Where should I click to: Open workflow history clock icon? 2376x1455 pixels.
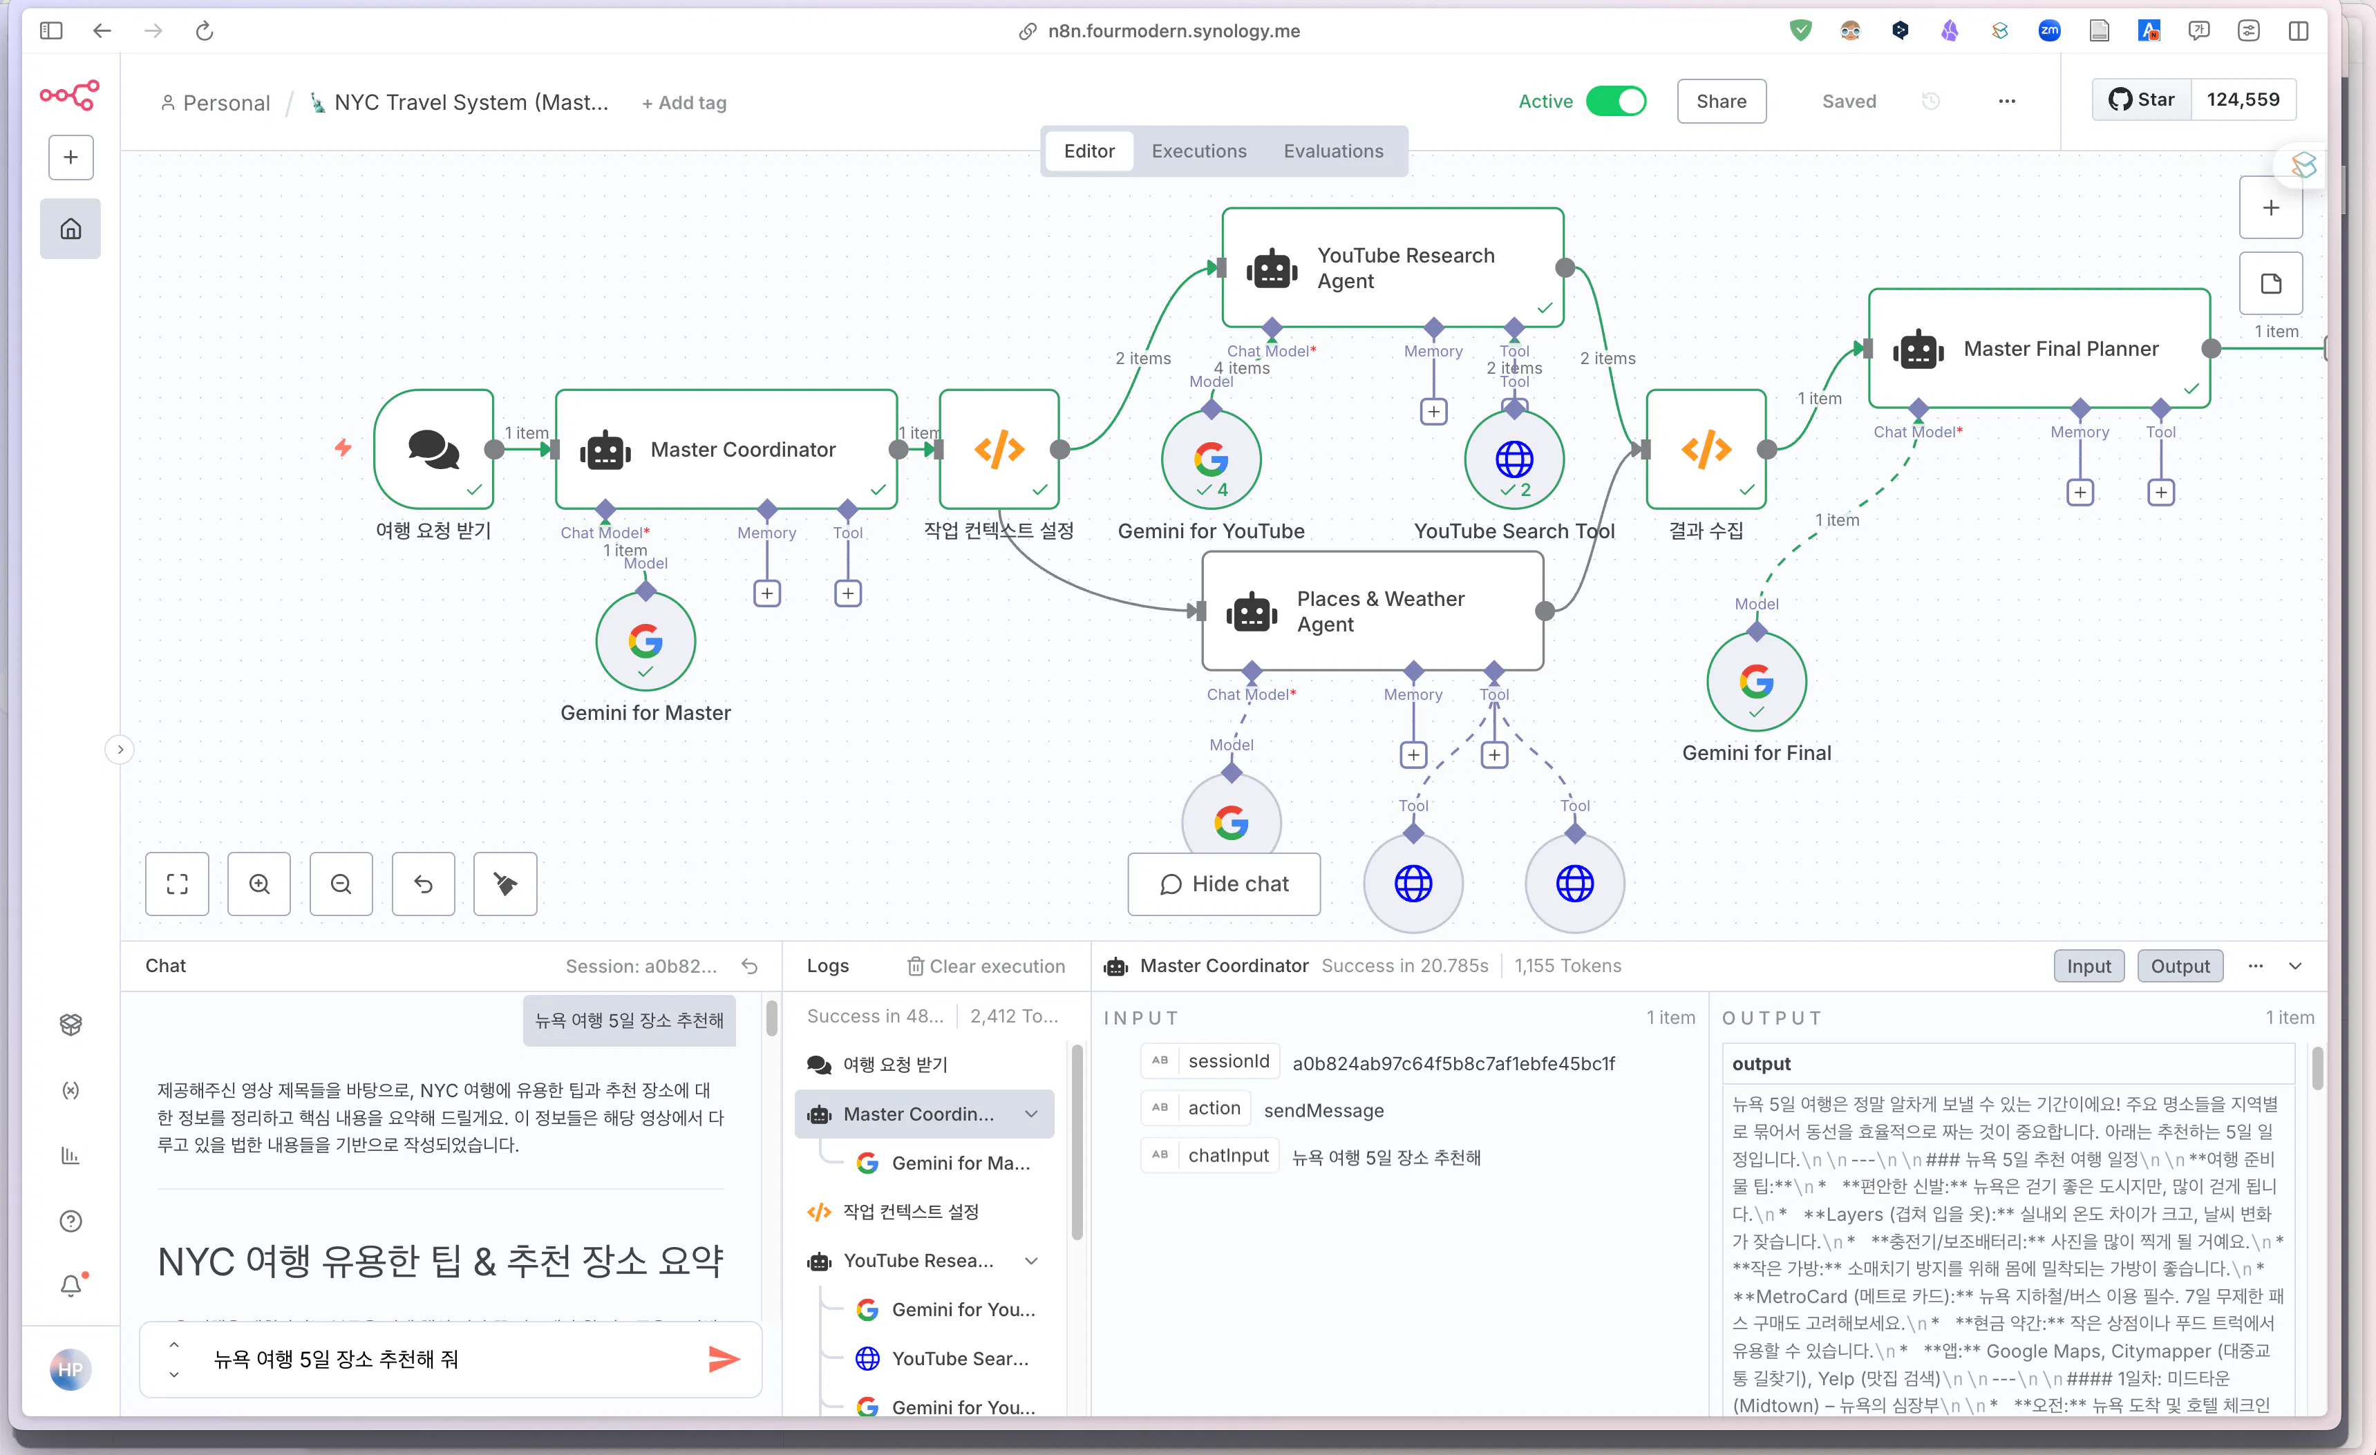pyautogui.click(x=1930, y=102)
